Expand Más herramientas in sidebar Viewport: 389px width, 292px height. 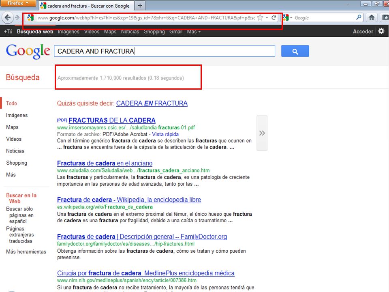coord(26,252)
